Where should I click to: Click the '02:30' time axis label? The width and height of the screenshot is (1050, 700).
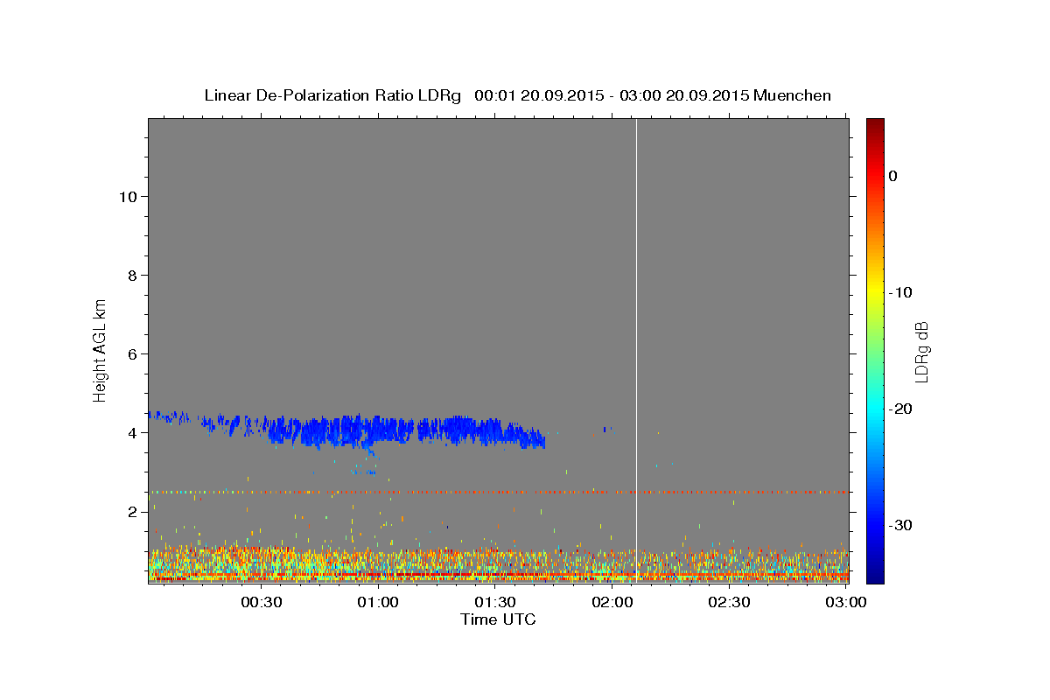729,603
